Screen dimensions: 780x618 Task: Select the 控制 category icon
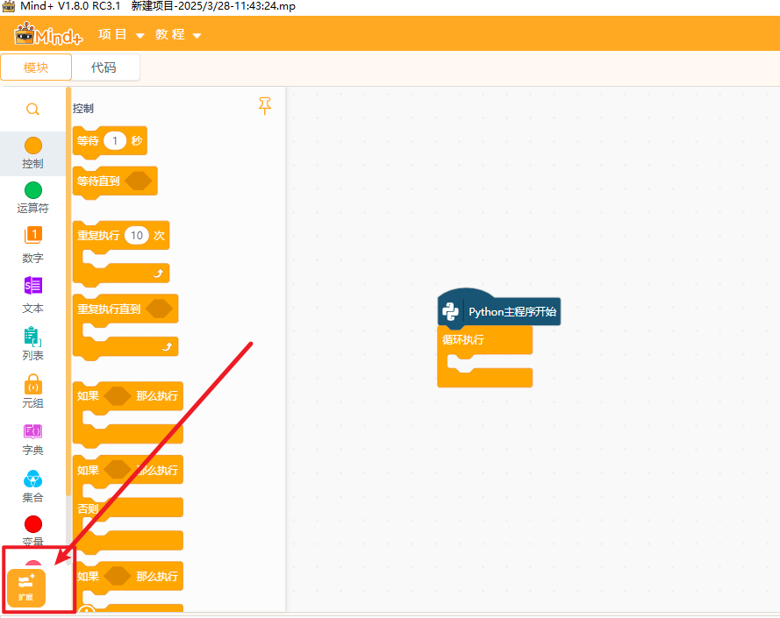tap(32, 146)
